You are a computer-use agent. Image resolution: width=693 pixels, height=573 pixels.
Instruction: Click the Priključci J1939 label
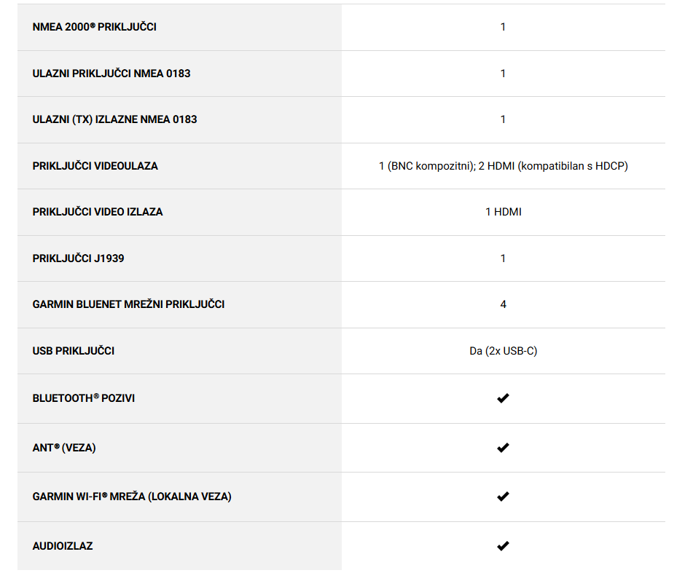tap(78, 258)
